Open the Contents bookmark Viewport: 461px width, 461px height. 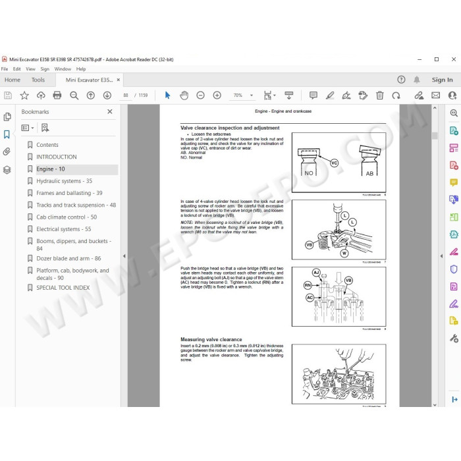[47, 145]
